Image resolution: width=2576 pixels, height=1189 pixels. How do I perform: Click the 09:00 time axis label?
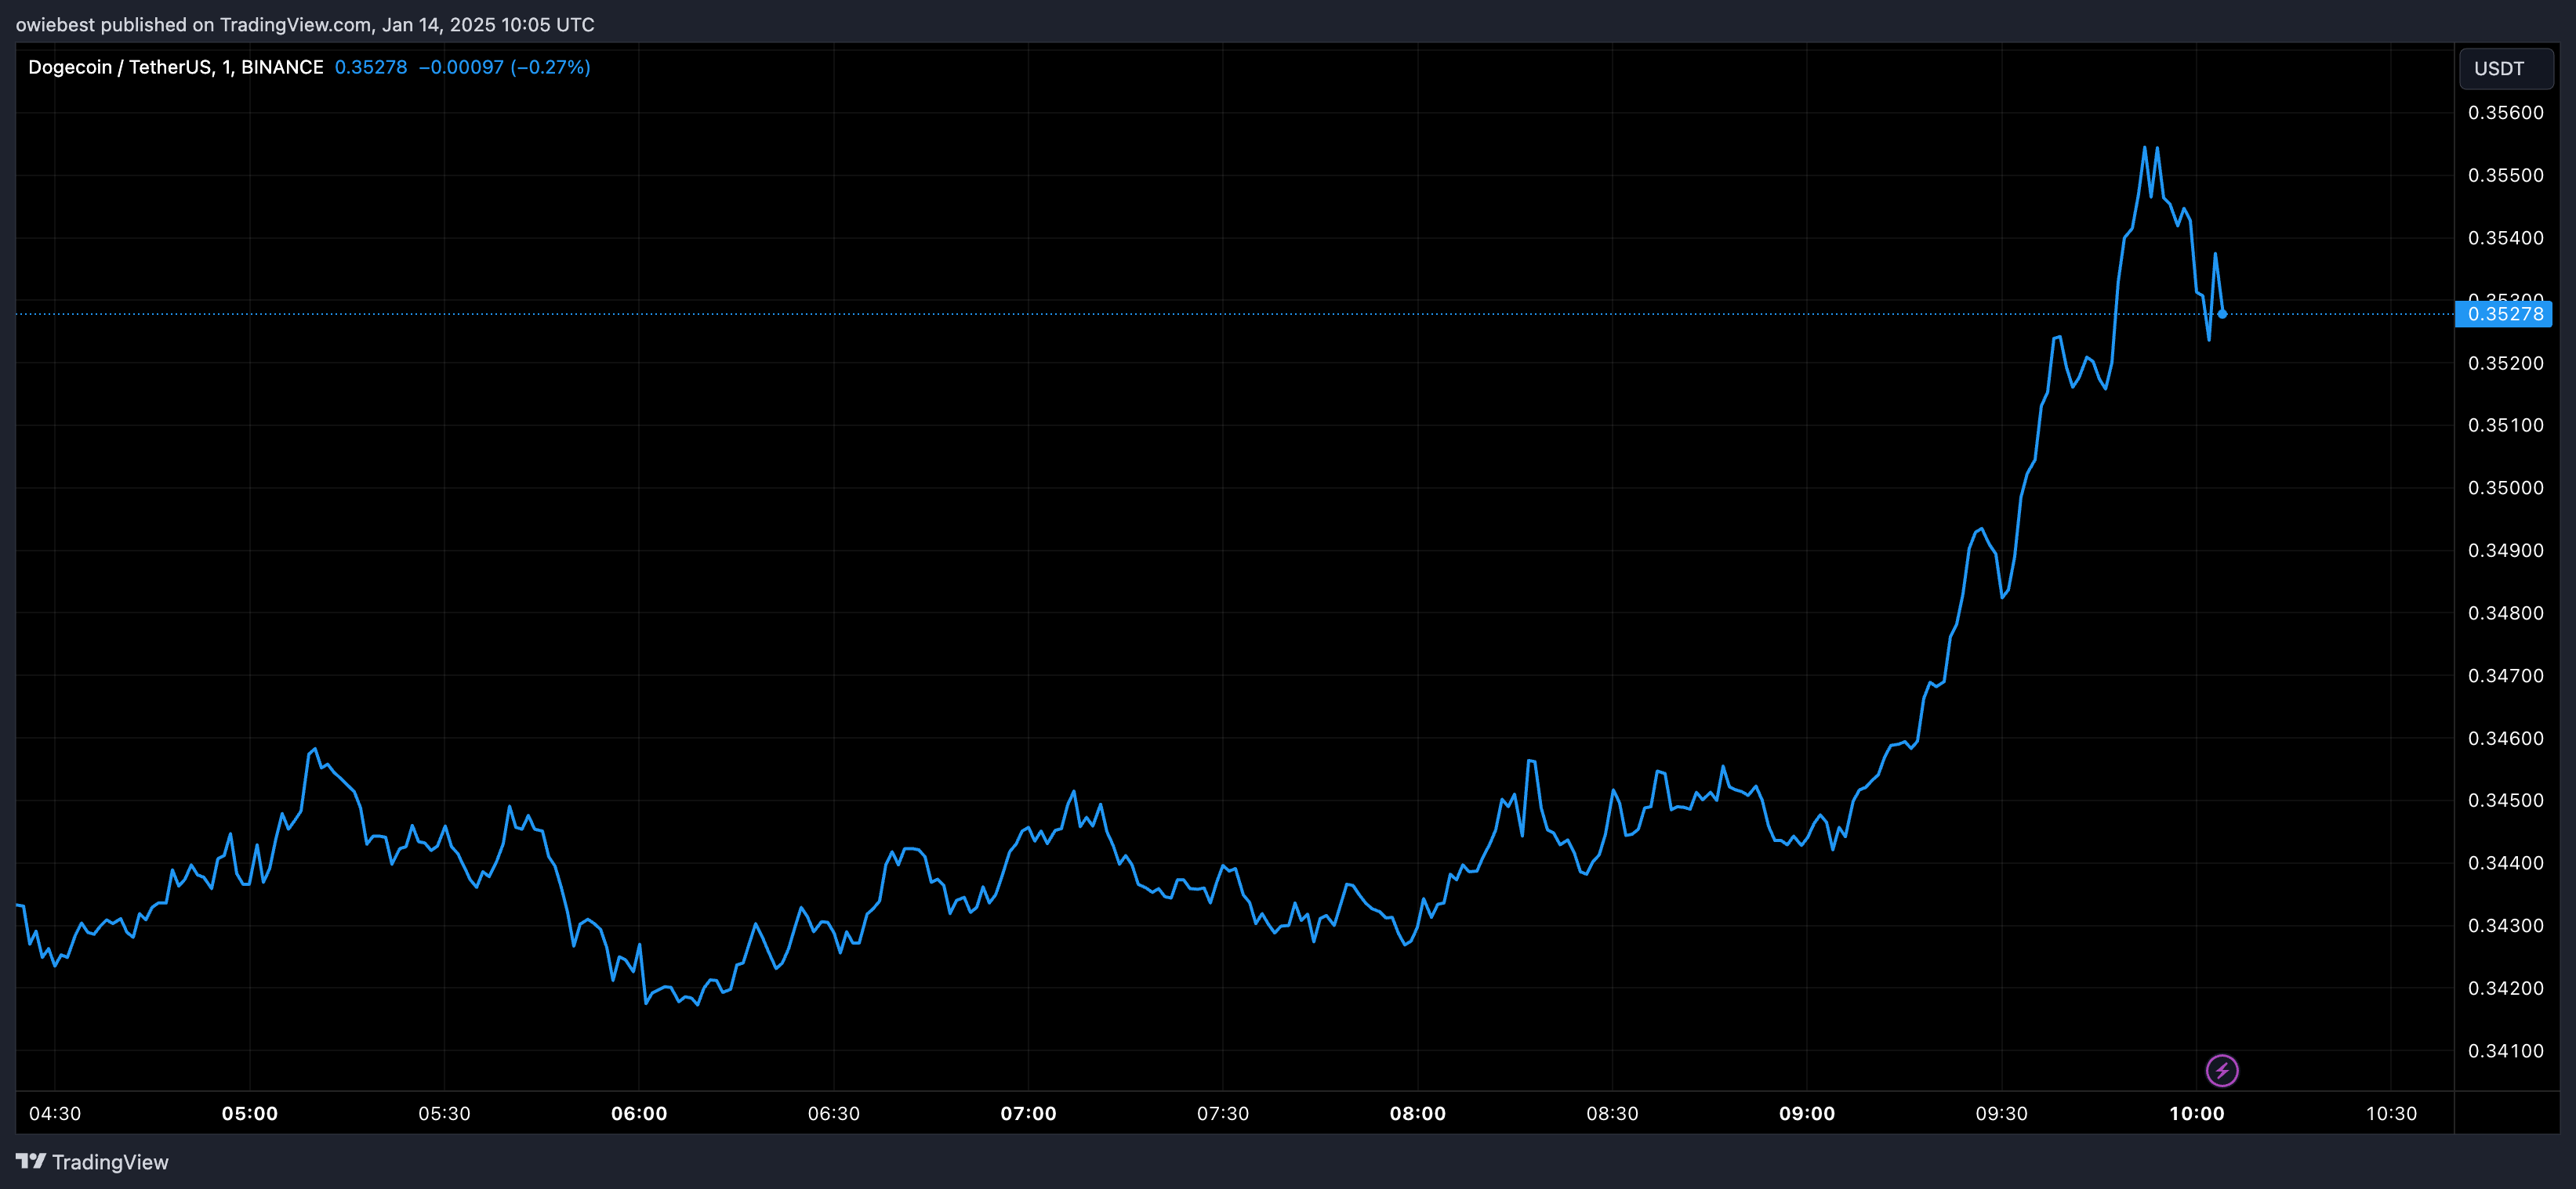(1807, 1113)
